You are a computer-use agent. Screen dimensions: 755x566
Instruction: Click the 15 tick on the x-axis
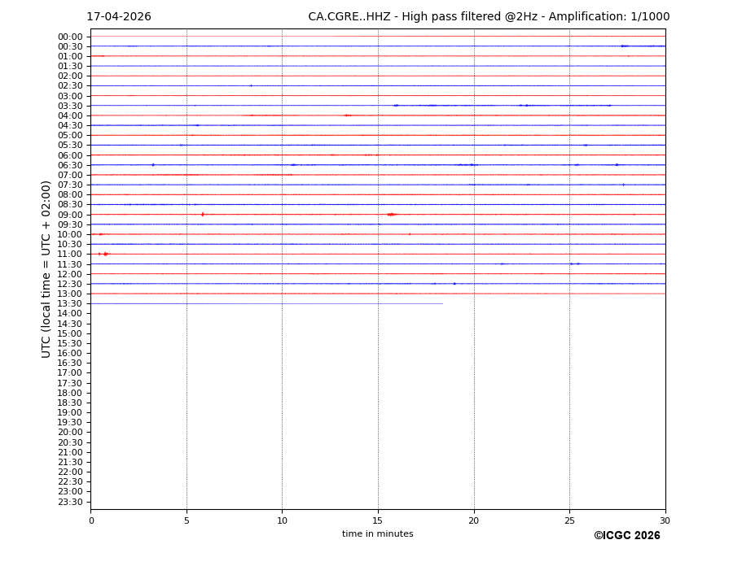point(378,521)
